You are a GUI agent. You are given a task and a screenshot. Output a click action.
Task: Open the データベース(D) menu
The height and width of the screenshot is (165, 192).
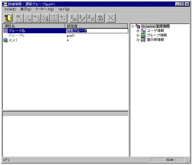[44, 9]
